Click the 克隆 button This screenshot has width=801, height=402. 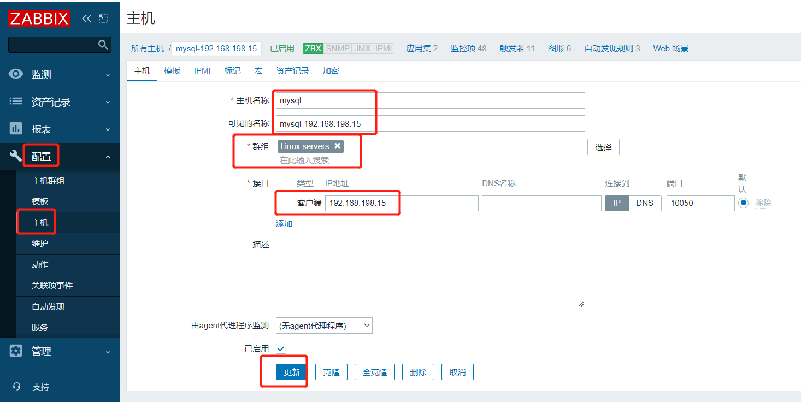point(331,372)
